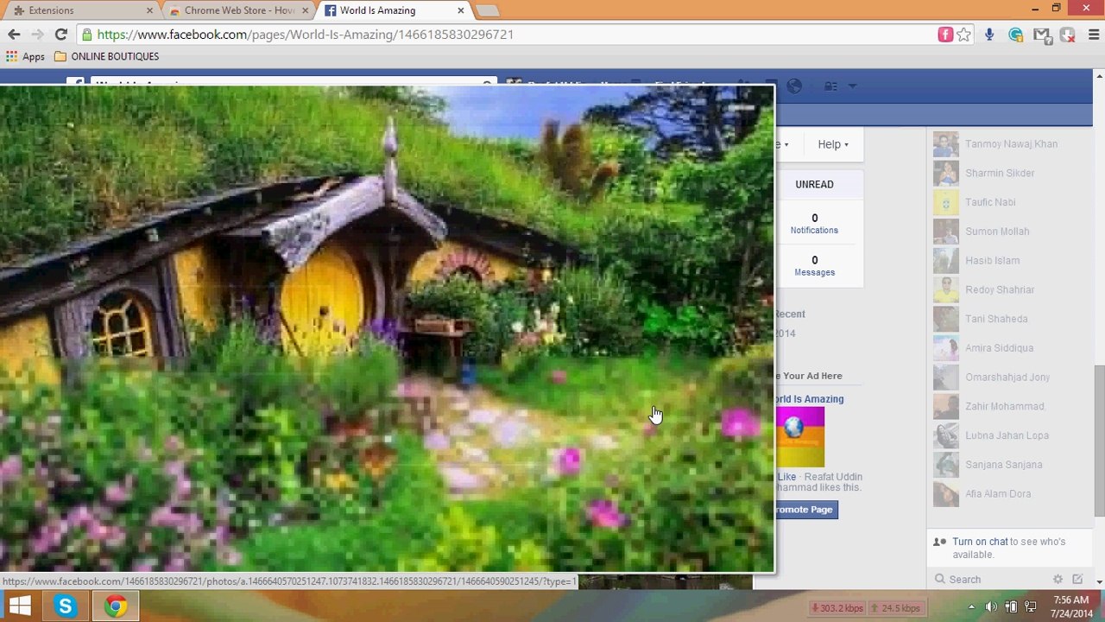Screen dimensions: 1105x622
Task: Open the Facebook privacy shortcuts lock icon
Action: (830, 86)
